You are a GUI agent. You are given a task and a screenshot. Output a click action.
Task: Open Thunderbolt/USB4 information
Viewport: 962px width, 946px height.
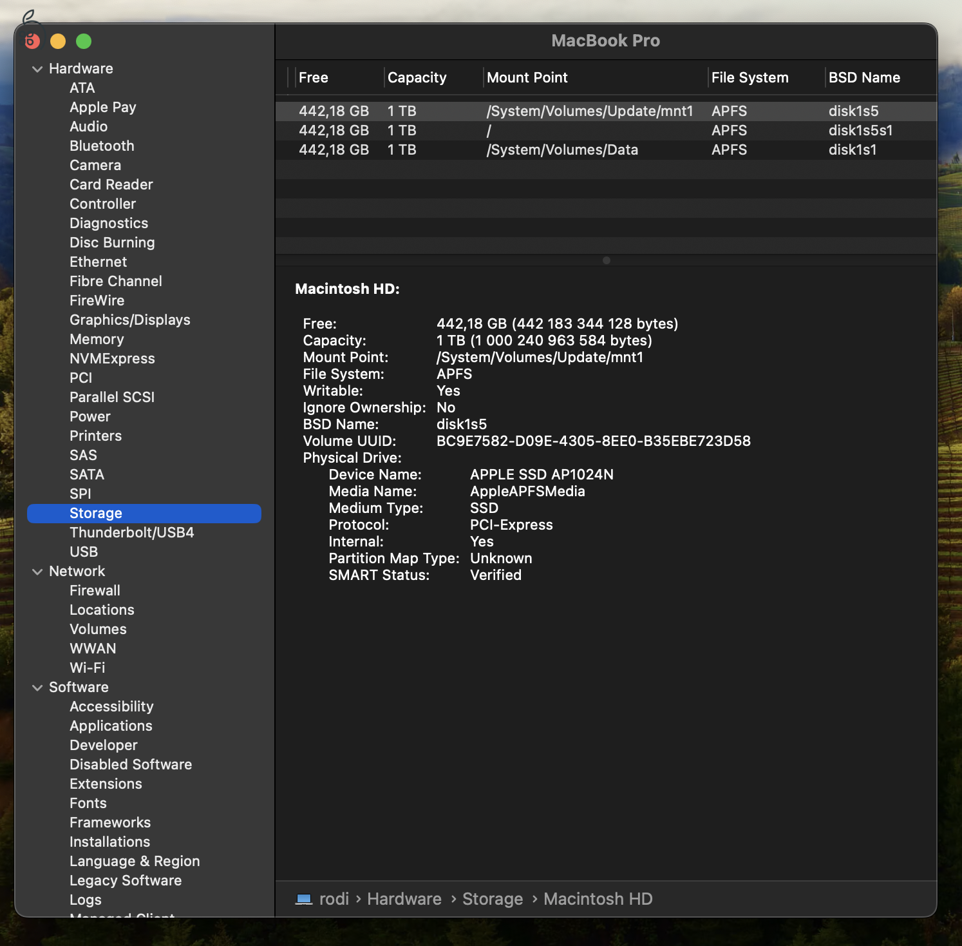point(131,532)
